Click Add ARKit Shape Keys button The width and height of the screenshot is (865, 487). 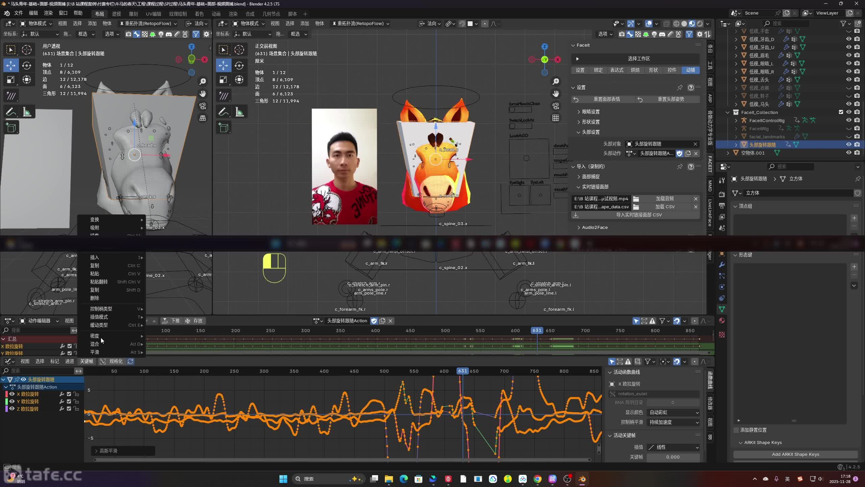click(795, 454)
